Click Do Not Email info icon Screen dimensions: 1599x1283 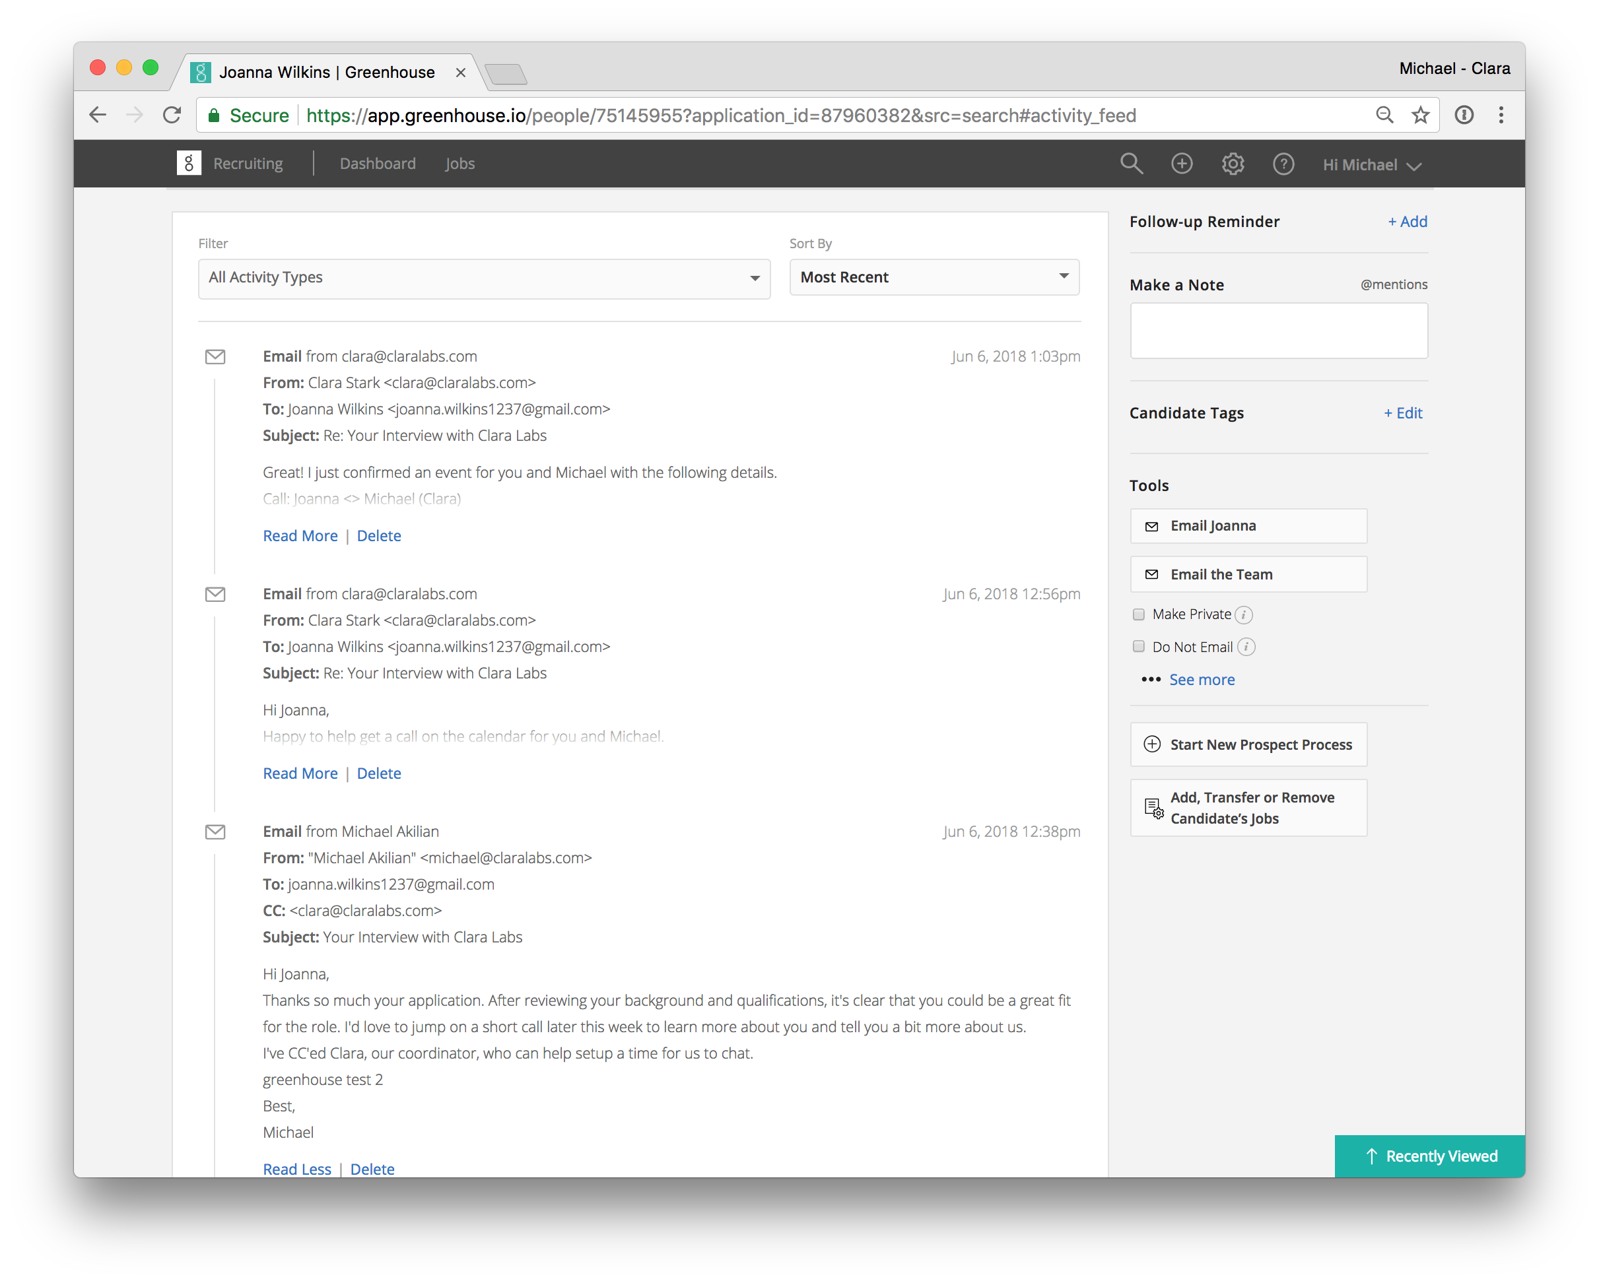1246,647
